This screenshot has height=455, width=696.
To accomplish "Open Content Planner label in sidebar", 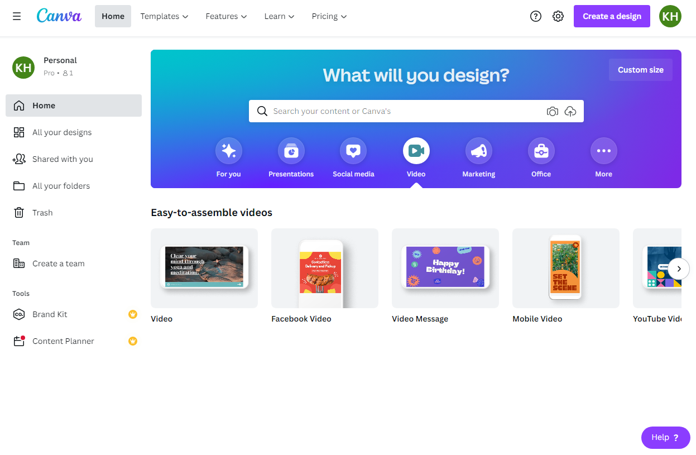I will 63,341.
